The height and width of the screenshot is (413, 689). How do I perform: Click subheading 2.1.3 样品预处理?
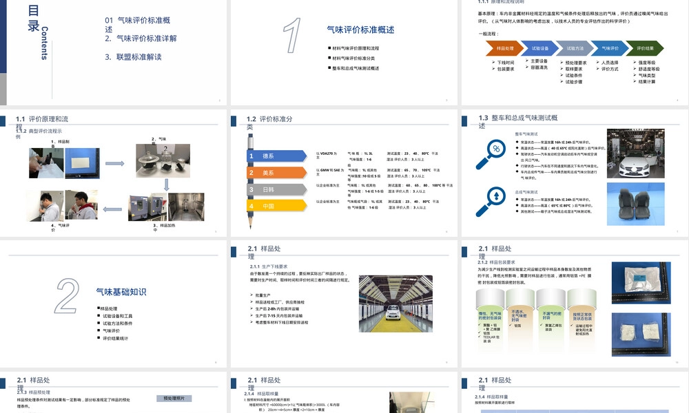[x=33, y=392]
